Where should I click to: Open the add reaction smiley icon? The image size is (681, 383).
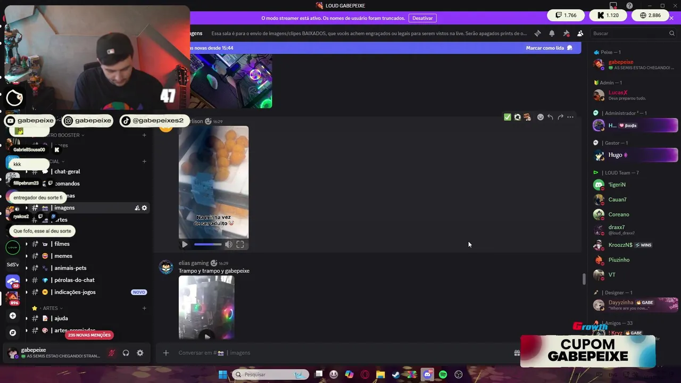pos(540,117)
